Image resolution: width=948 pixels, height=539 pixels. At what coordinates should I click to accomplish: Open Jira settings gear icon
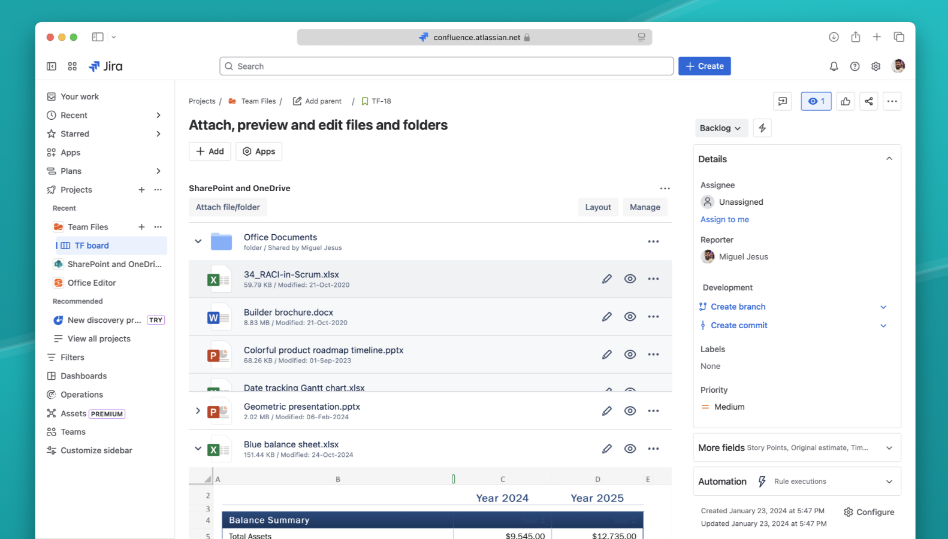(x=875, y=66)
